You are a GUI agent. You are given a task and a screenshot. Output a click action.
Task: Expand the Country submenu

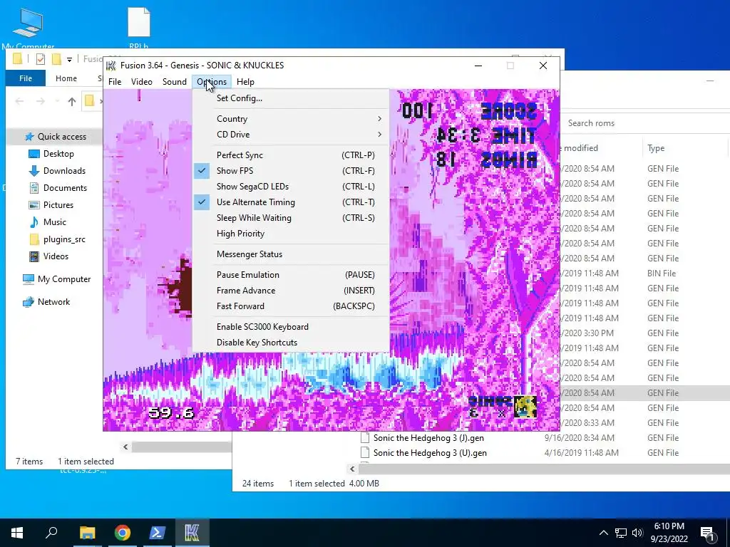point(291,119)
